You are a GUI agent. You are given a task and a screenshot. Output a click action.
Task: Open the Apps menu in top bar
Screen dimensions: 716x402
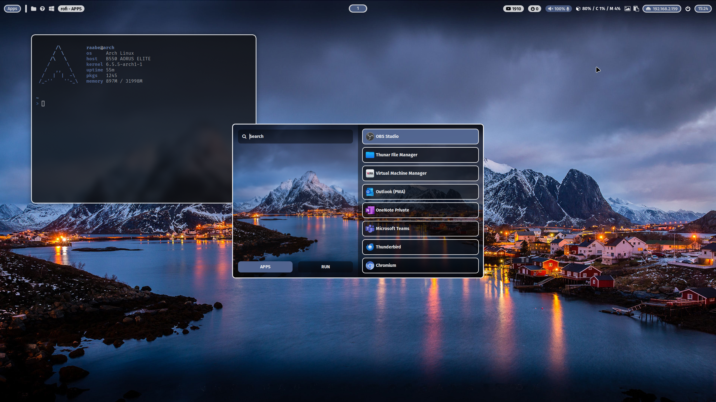point(12,9)
